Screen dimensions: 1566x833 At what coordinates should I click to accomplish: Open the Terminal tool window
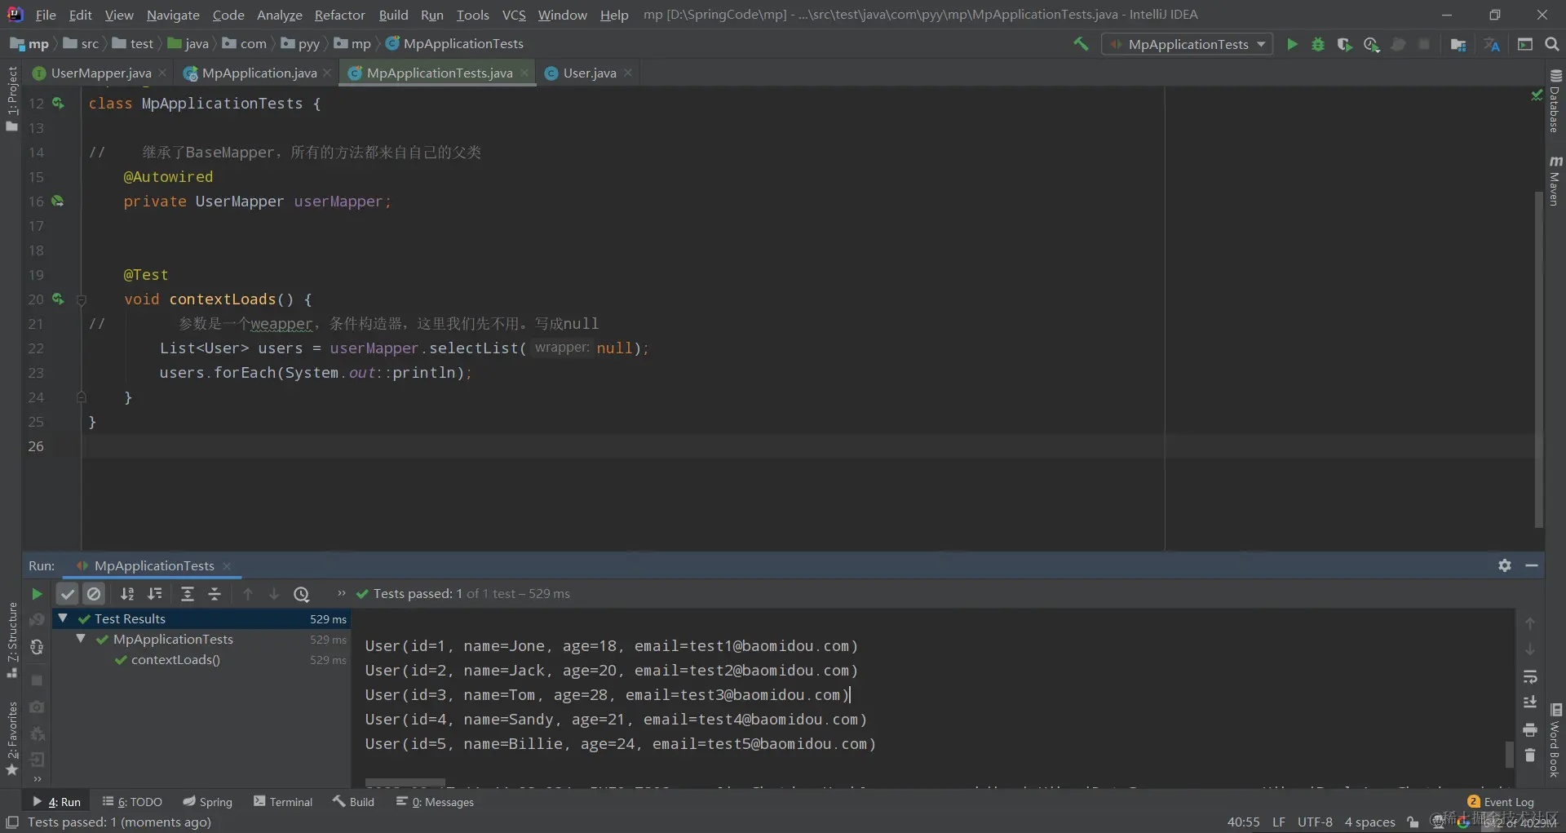click(283, 802)
